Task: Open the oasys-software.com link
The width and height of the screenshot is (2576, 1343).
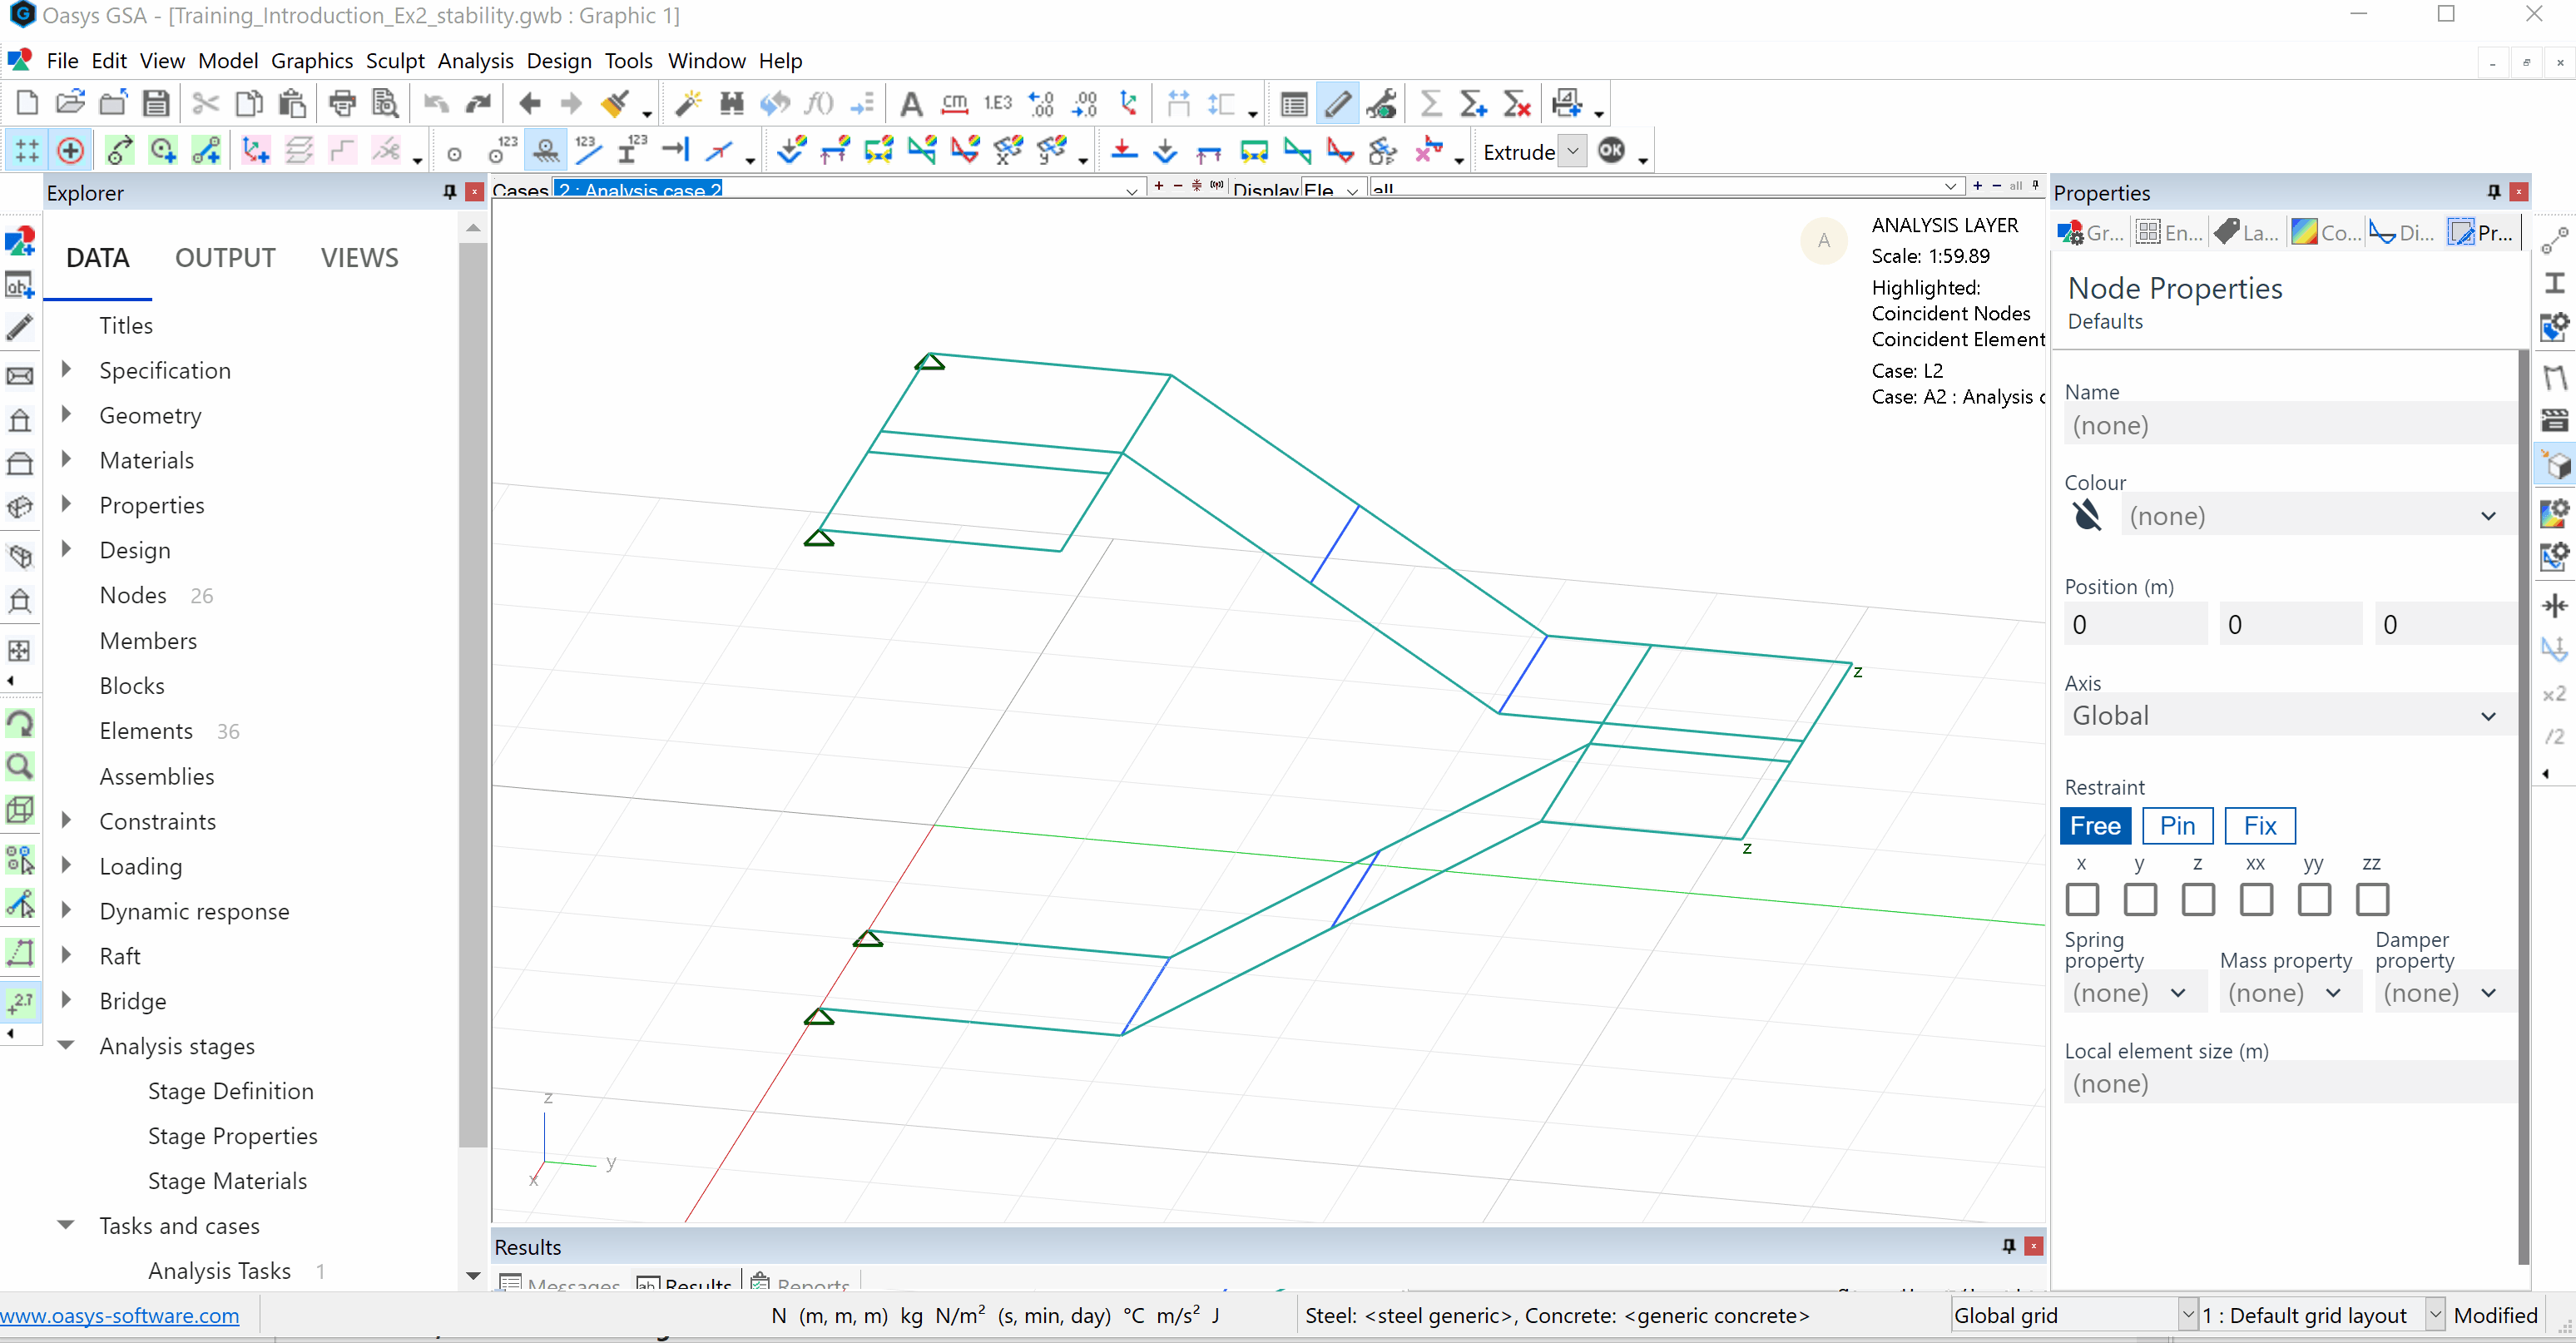Action: coord(120,1316)
